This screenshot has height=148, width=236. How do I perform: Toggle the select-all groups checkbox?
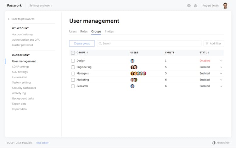point(73,53)
